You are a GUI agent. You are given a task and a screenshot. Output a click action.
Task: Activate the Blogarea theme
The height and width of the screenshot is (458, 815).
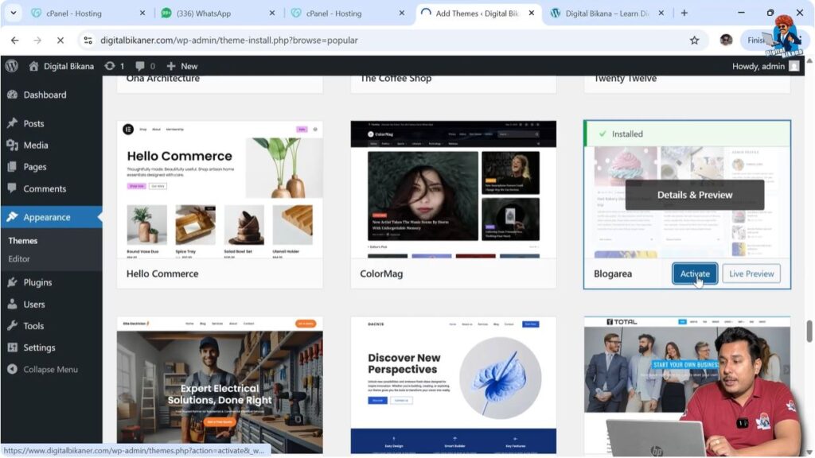click(x=695, y=274)
